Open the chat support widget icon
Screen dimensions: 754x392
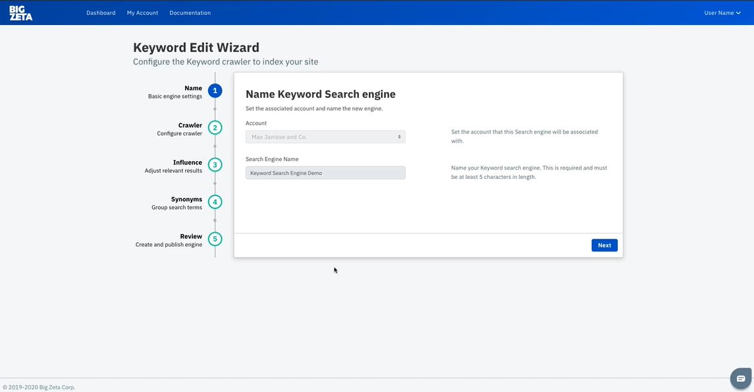741,378
